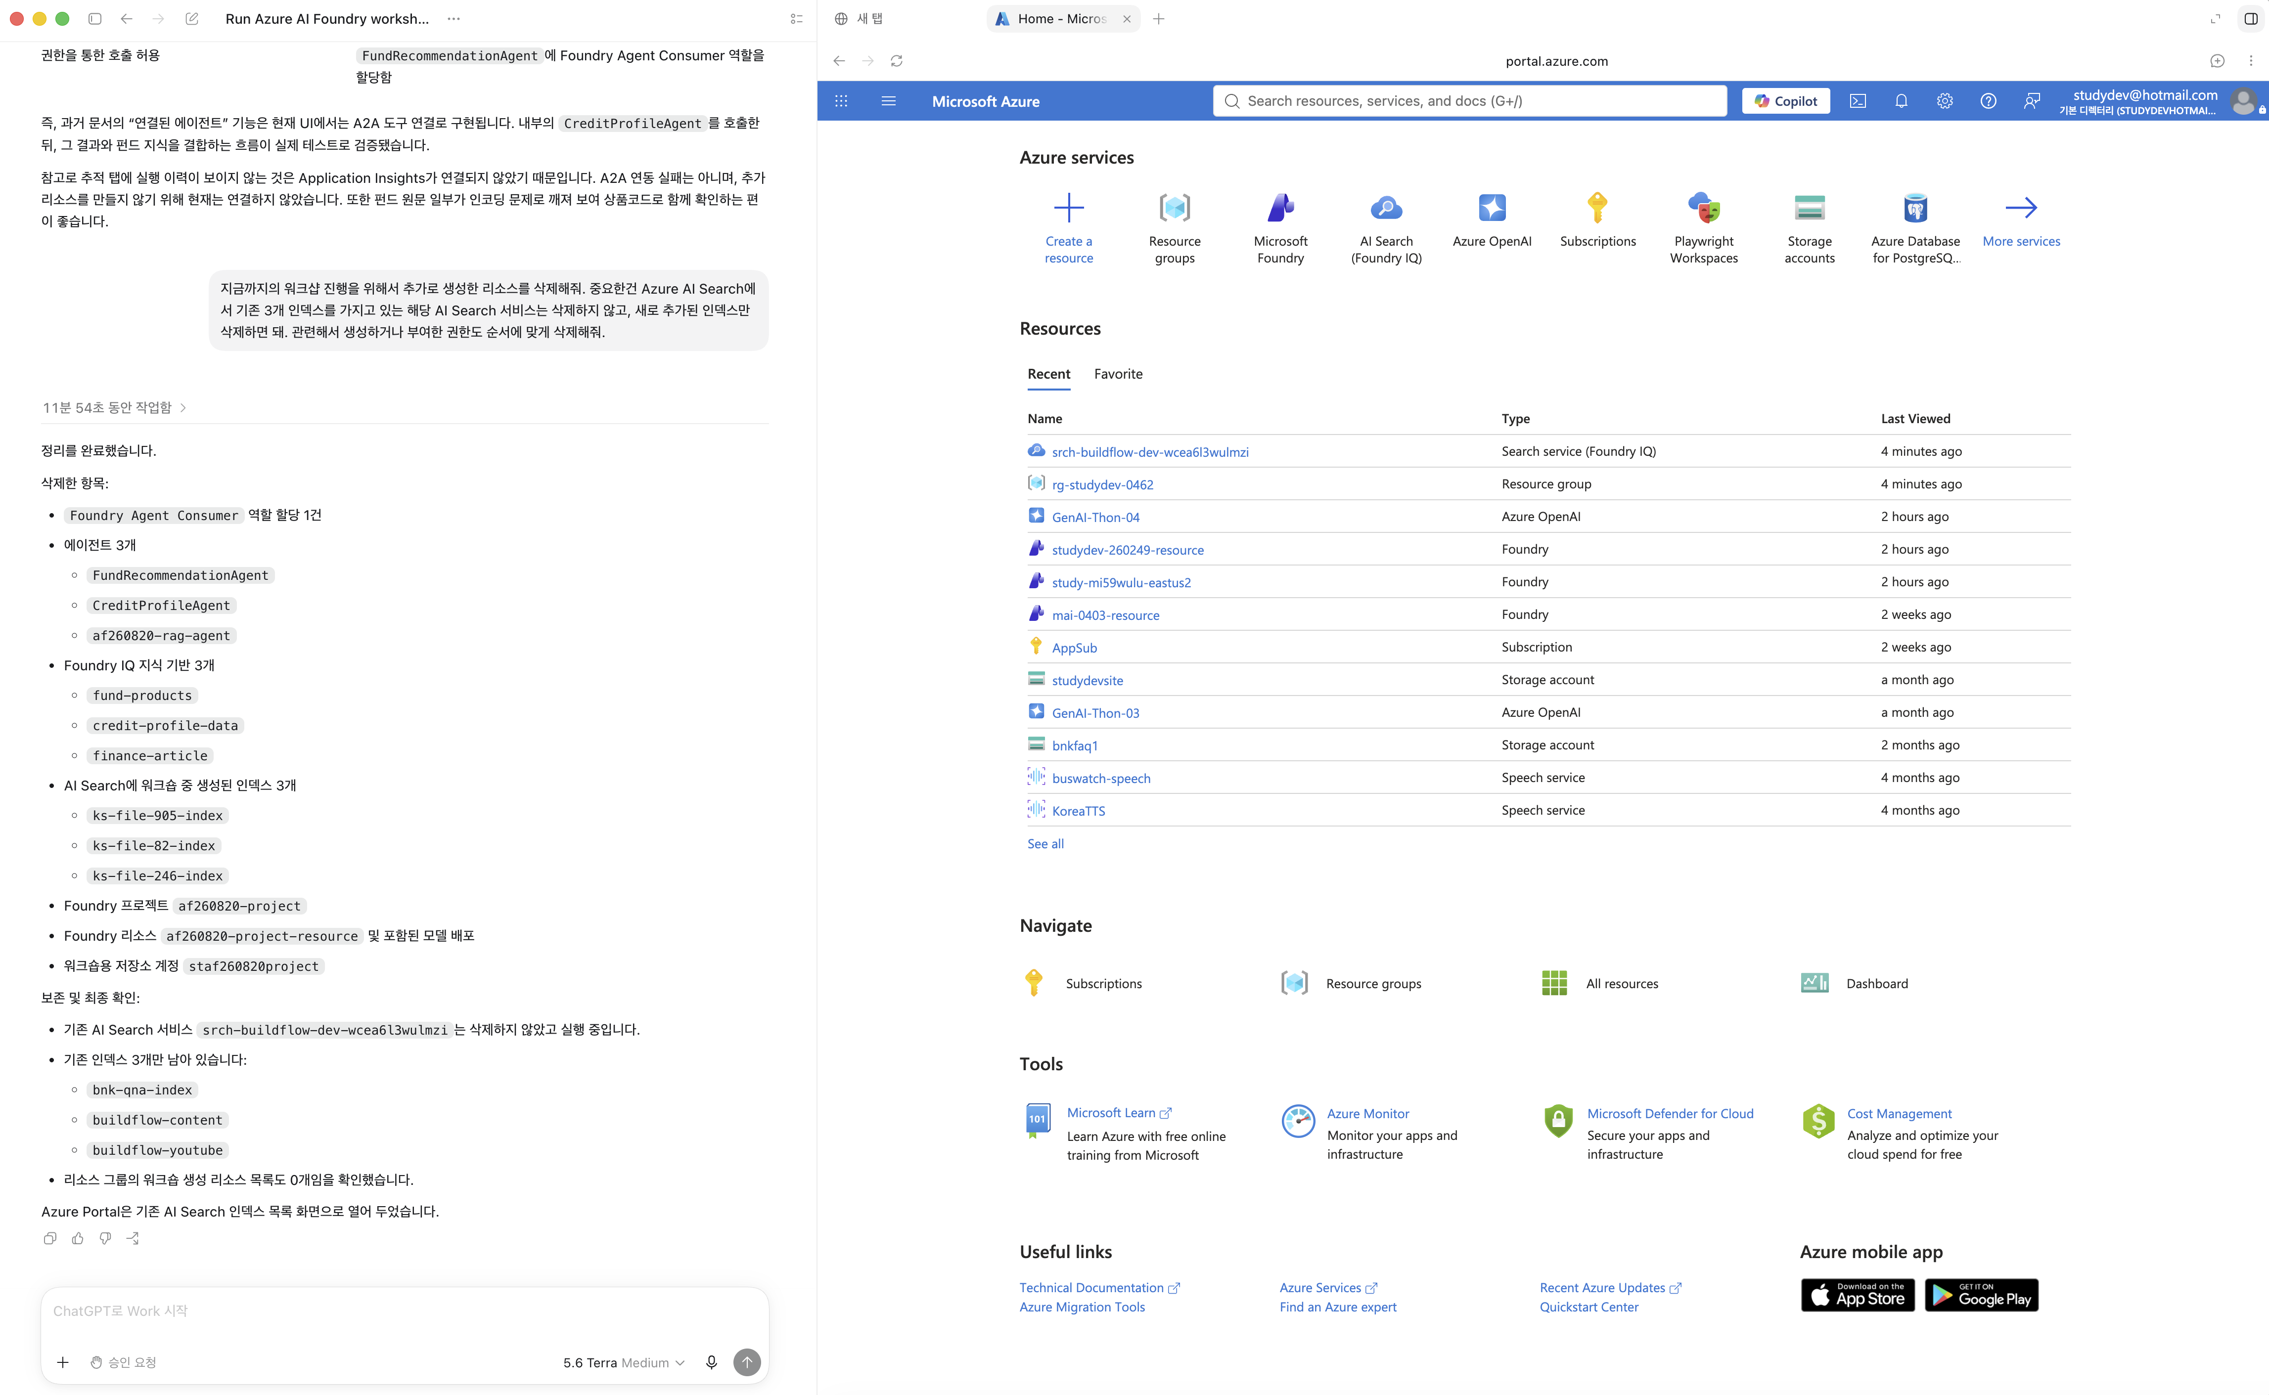Image resolution: width=2269 pixels, height=1395 pixels.
Task: Expand the 11분 54초 동안 작업함 details
Action: click(114, 407)
